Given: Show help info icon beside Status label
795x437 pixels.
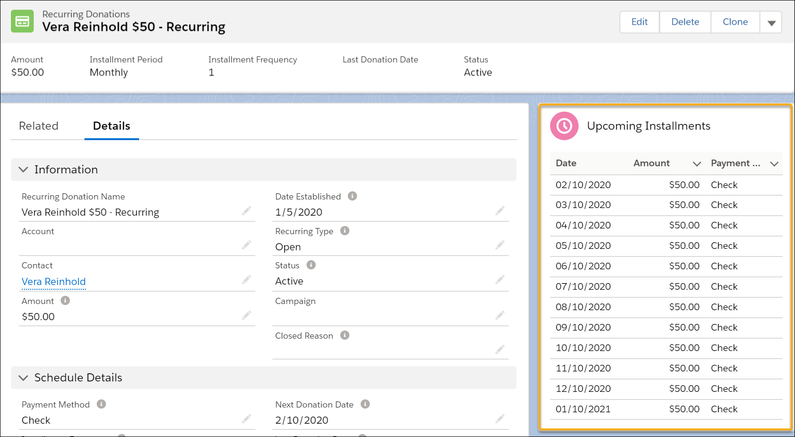Looking at the screenshot, I should [x=311, y=265].
